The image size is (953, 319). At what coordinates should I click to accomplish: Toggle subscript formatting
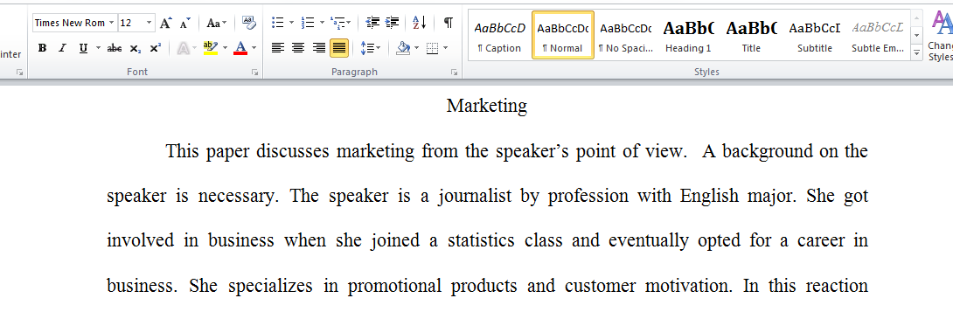(136, 48)
